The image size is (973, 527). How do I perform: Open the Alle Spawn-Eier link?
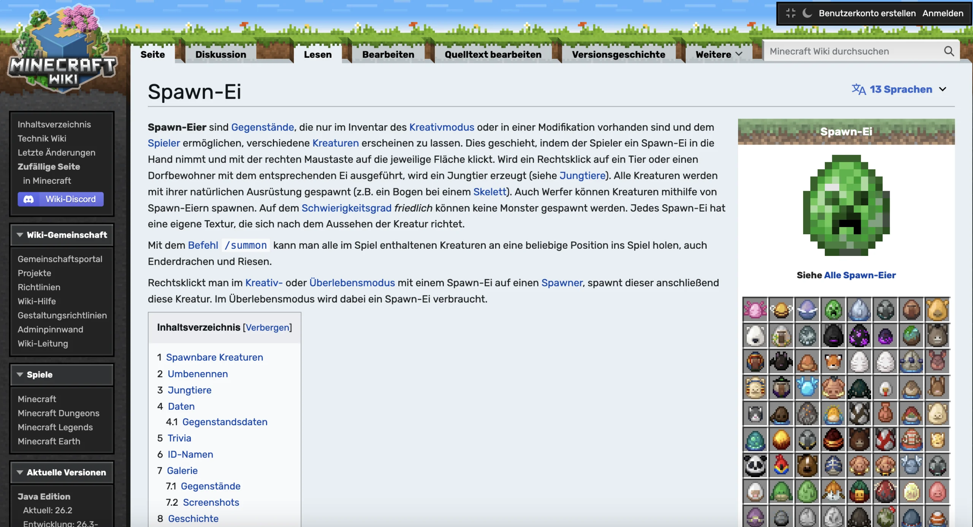click(859, 275)
